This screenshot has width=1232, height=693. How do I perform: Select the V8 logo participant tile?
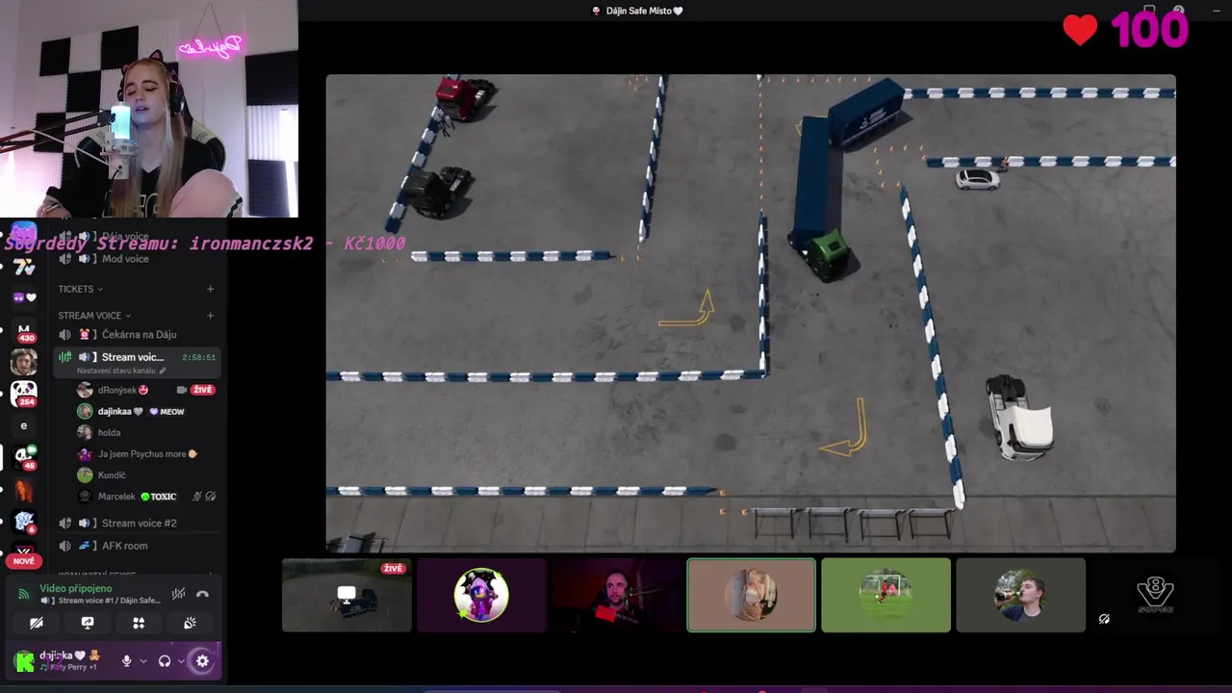(x=1155, y=595)
